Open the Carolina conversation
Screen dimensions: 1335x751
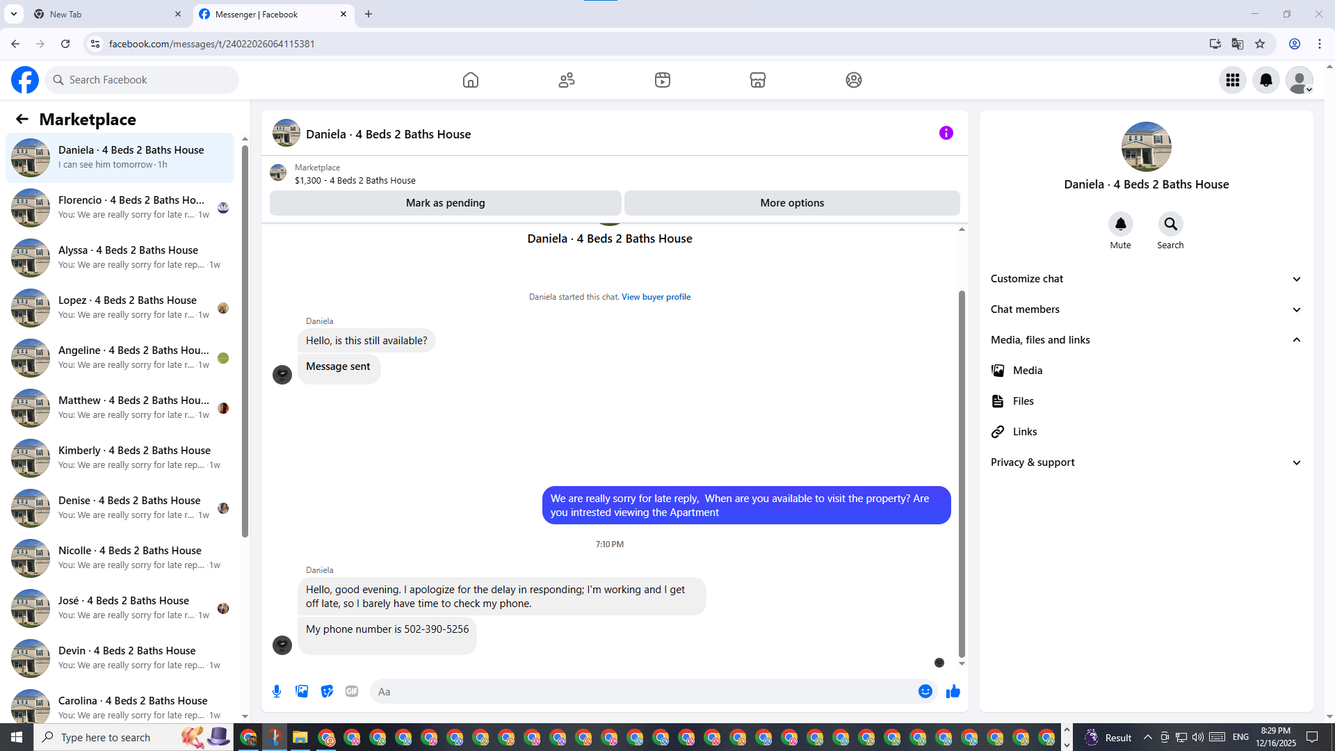coord(120,702)
